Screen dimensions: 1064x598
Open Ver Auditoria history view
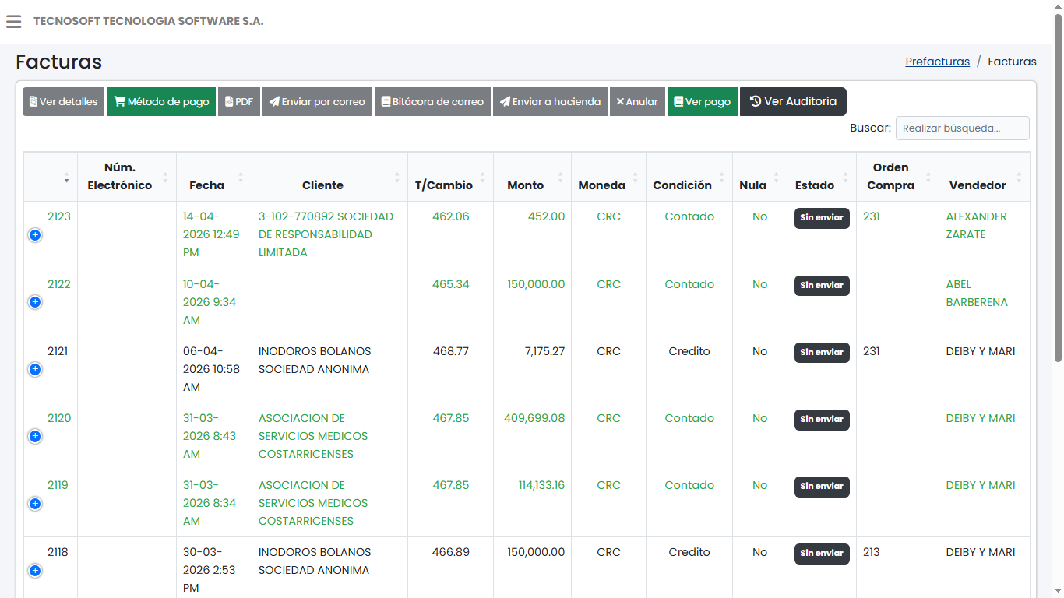793,101
